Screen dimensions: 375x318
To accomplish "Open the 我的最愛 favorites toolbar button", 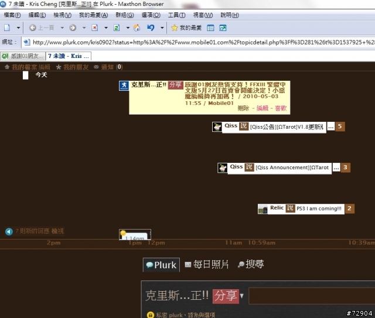I will coord(186,28).
